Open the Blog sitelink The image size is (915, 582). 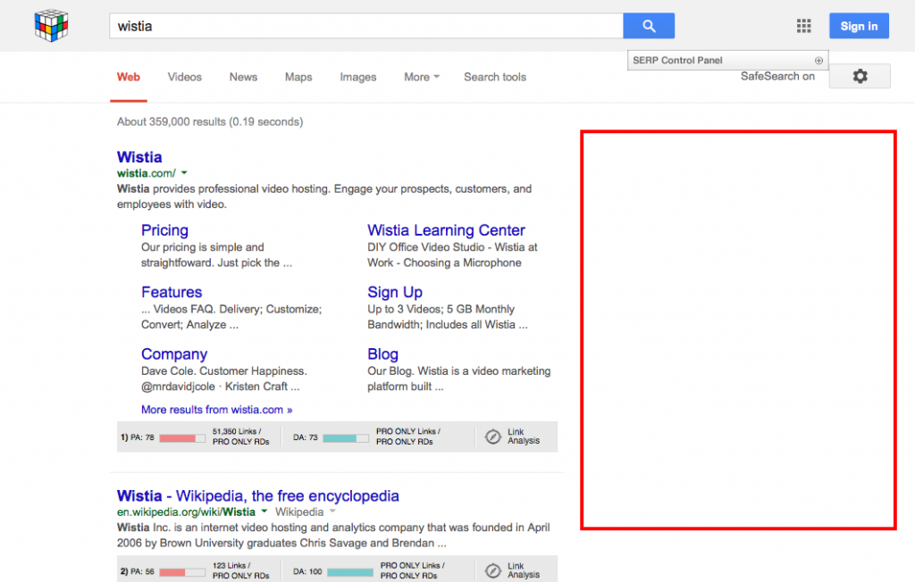(x=382, y=354)
